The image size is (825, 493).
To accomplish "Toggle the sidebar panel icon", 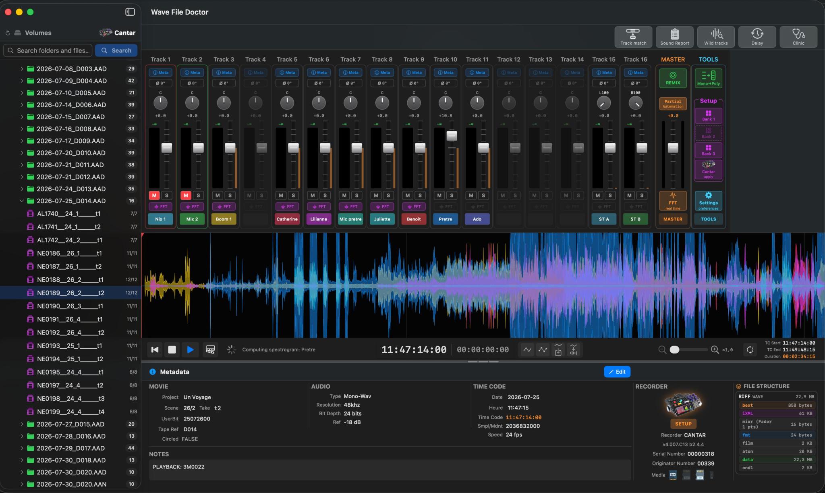I will 130,12.
